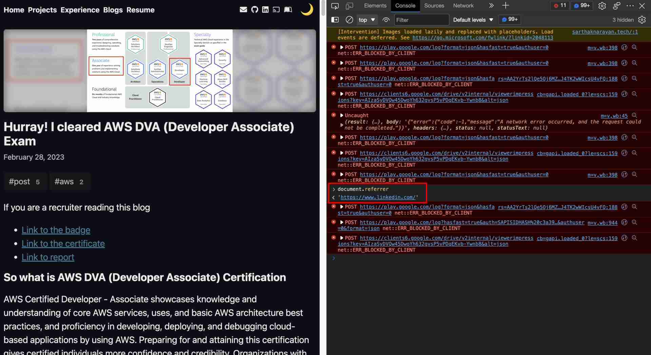The image size is (651, 355).
Task: Open the linkedin.com referrer result link
Action: tap(378, 197)
